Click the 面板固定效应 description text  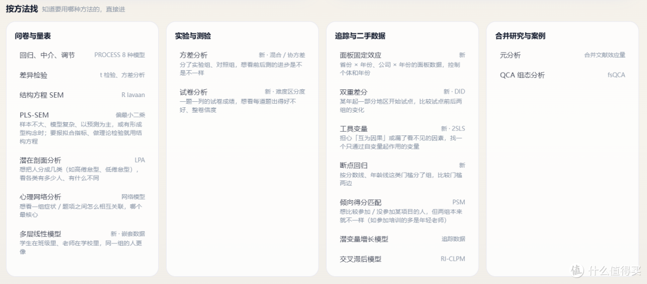(x=400, y=69)
